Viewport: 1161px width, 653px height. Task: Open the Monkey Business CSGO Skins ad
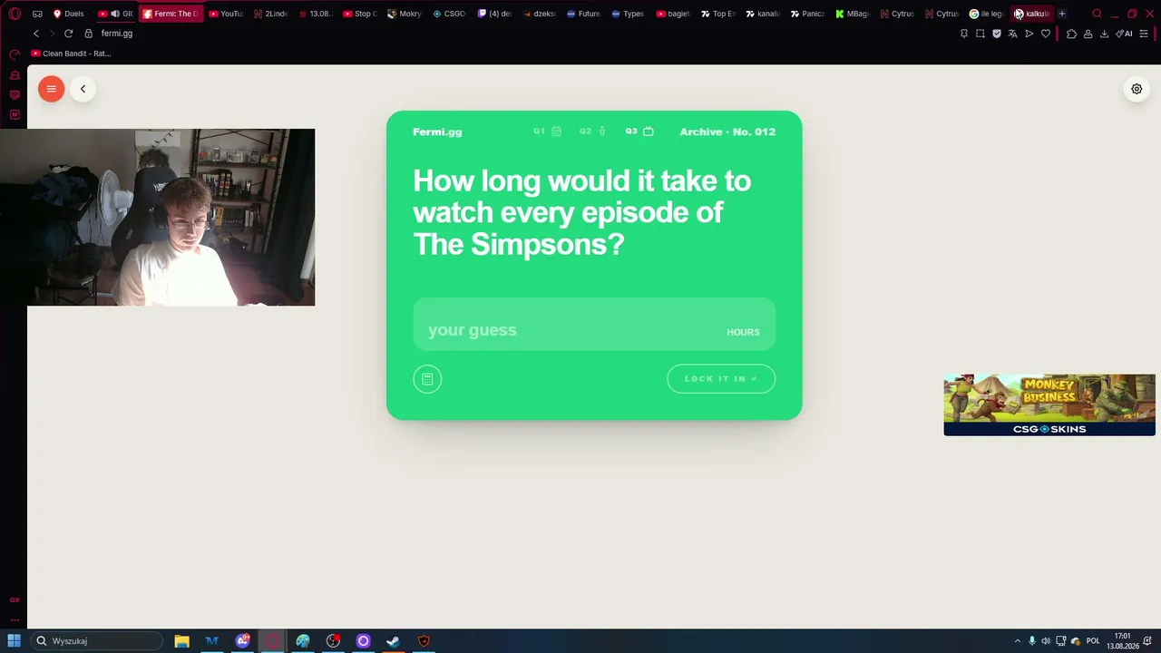coord(1049,404)
